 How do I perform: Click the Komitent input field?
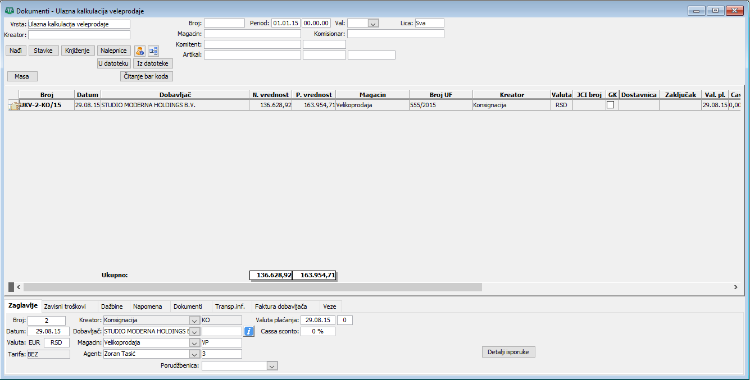[x=252, y=44]
